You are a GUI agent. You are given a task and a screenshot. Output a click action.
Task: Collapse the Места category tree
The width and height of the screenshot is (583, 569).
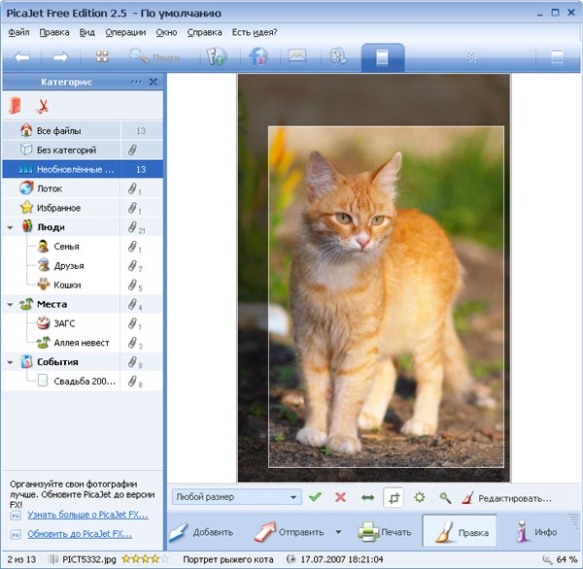[x=10, y=305]
